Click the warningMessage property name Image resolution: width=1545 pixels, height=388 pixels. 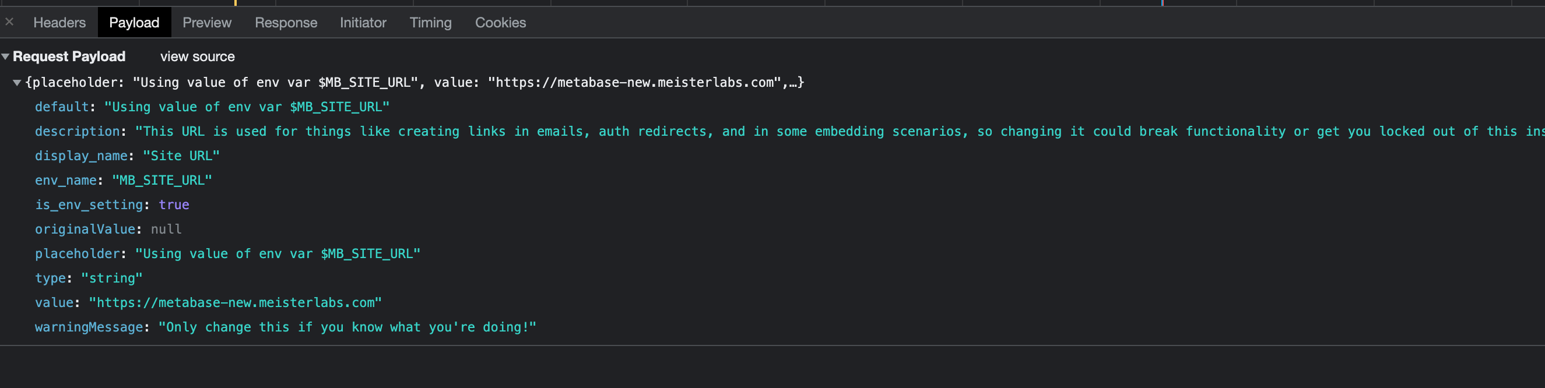tap(87, 327)
